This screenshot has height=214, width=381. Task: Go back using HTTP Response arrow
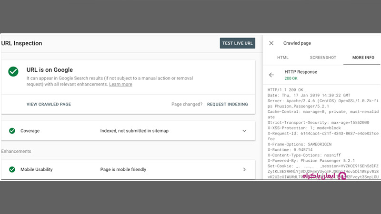[271, 75]
